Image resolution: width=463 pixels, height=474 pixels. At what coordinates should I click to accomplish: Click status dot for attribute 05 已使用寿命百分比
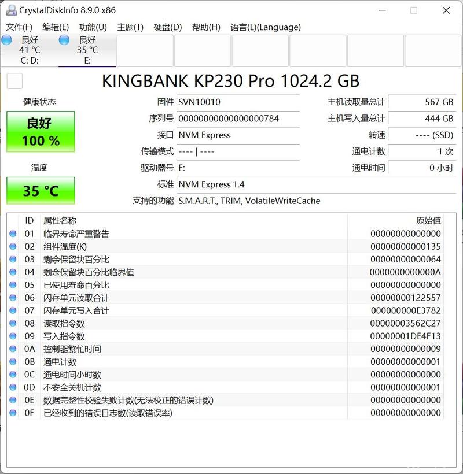click(13, 285)
